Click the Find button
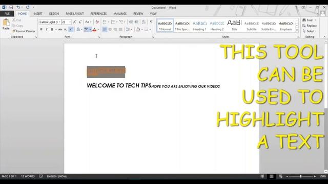The height and width of the screenshot is (184, 328). 307,20
